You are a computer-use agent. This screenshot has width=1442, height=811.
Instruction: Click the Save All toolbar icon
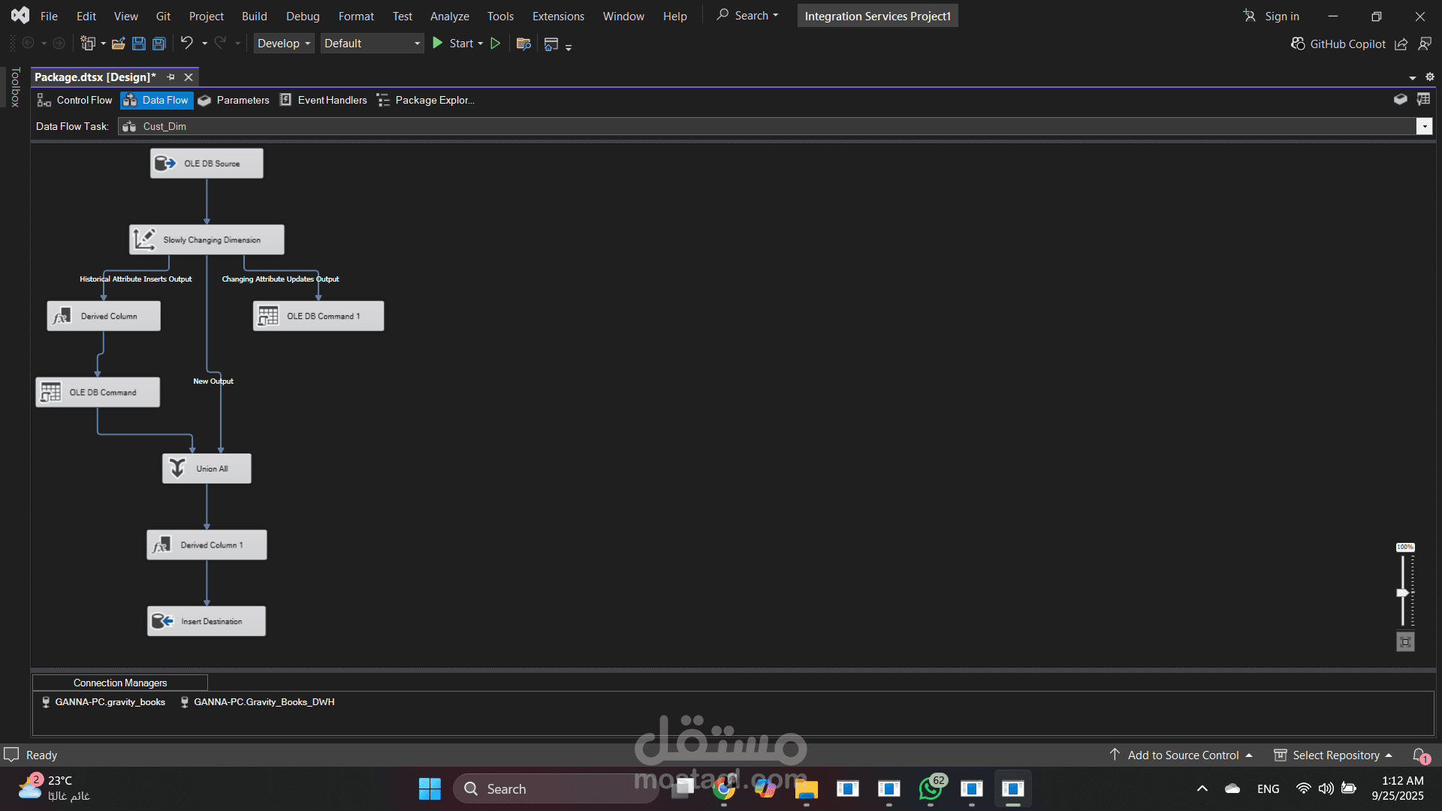[159, 44]
